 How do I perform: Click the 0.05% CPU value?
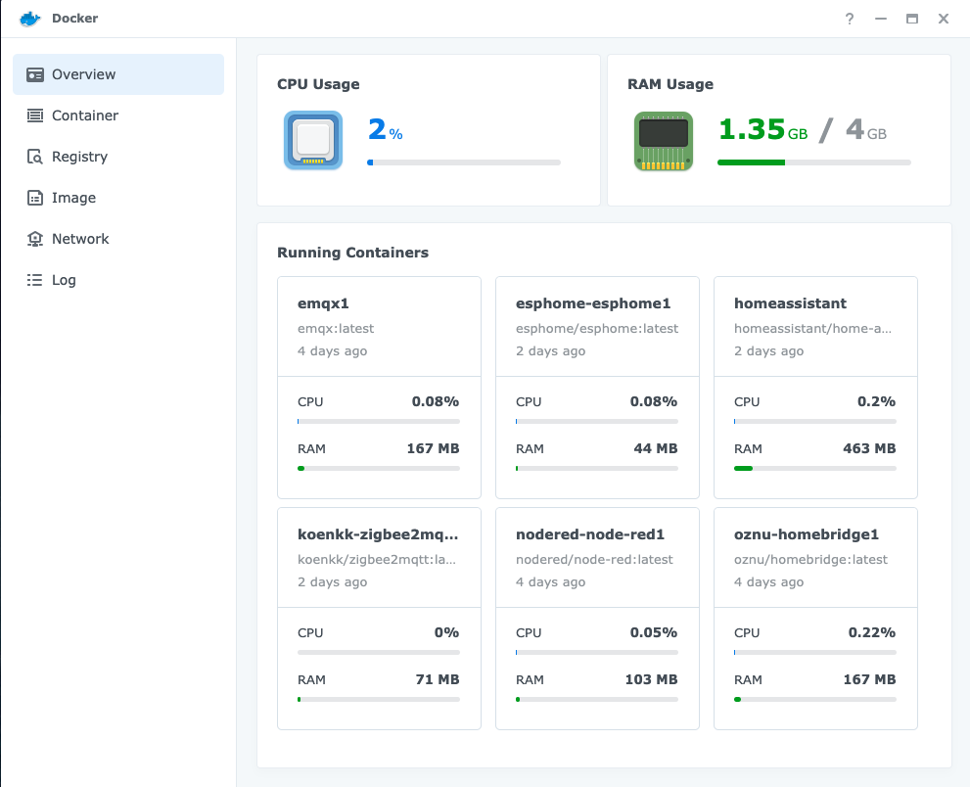click(654, 632)
